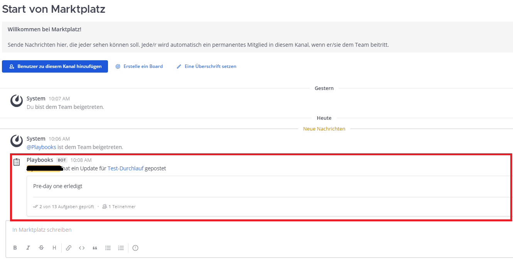Click the quote formatting icon
This screenshot has height=263, width=513.
tap(95, 248)
